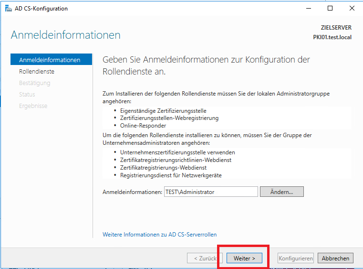363x269 pixels.
Task: Click the Eigenständige Zertifizierungsstelle list entry
Action: tap(156, 110)
